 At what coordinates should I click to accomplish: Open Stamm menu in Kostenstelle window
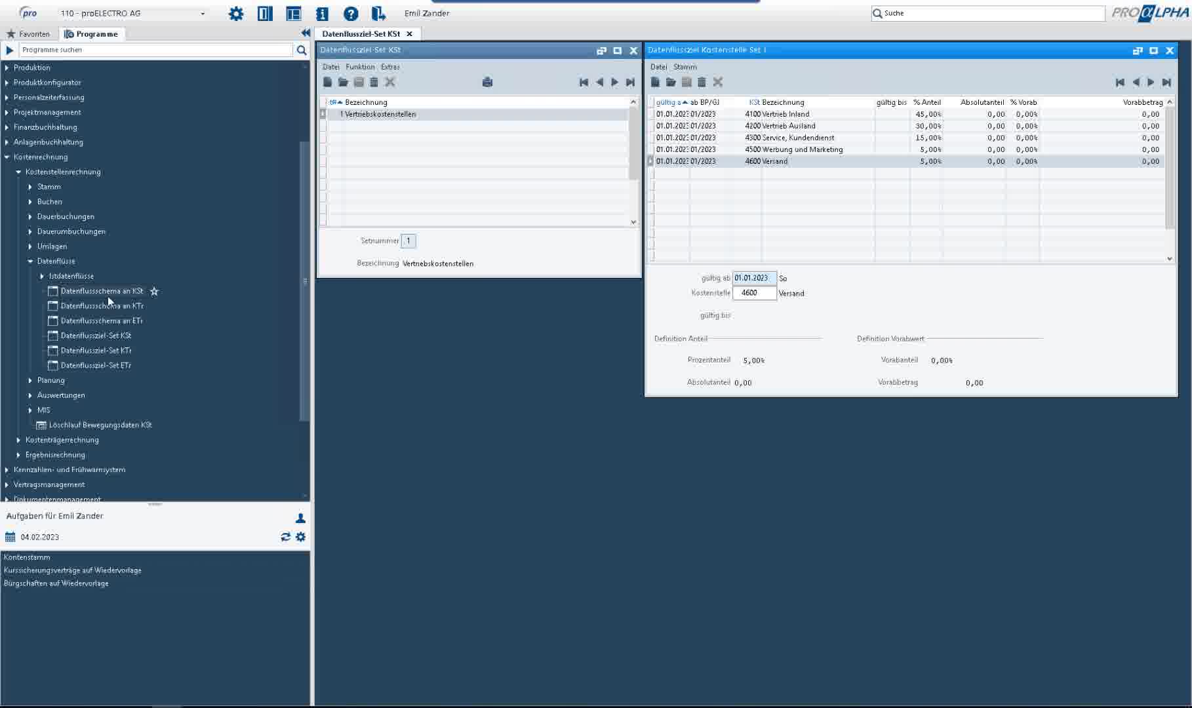[x=685, y=67]
